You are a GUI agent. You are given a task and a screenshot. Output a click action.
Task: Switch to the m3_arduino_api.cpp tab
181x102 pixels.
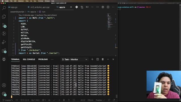[39, 7]
